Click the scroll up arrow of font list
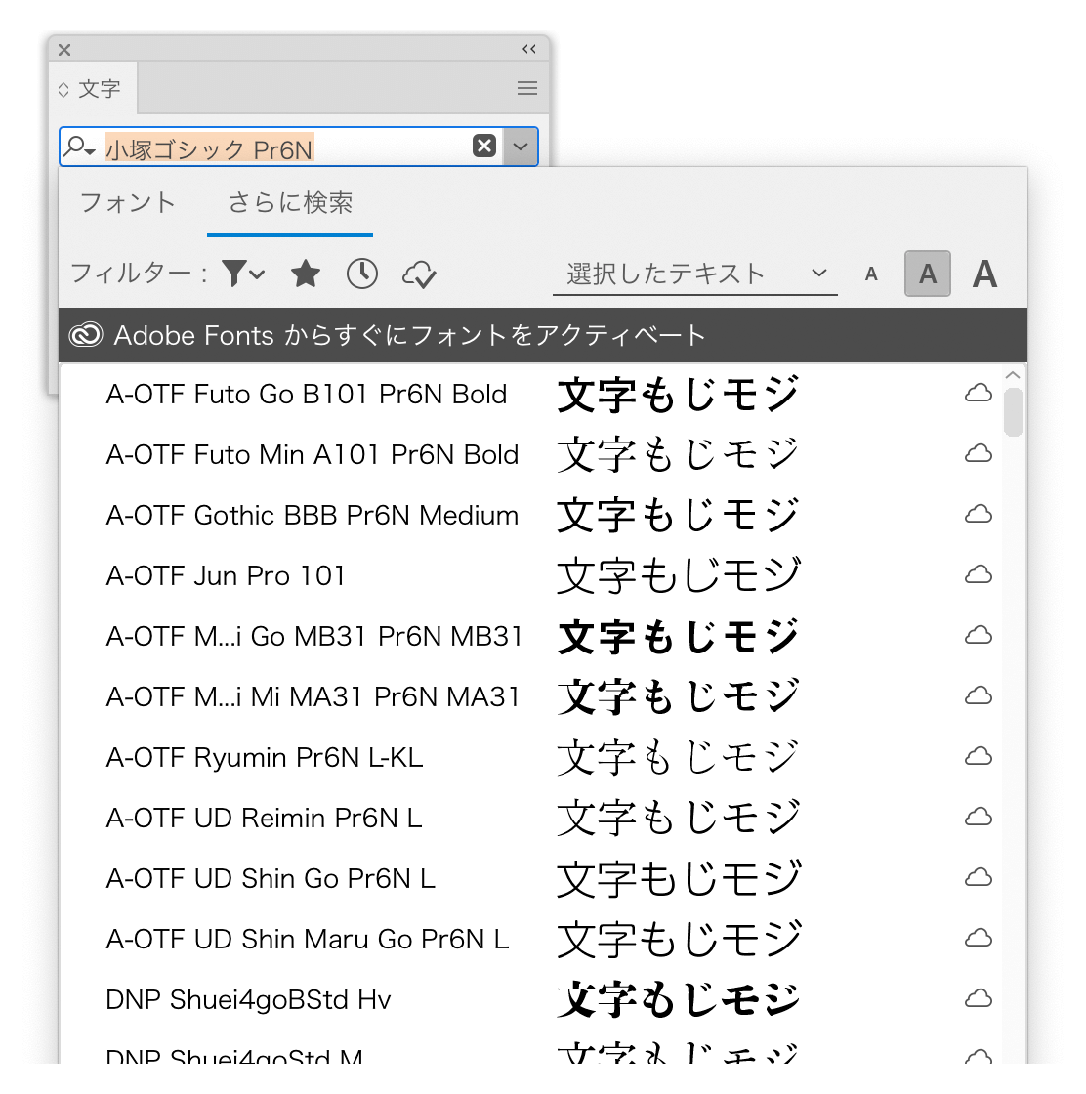This screenshot has height=1094, width=1086. pyautogui.click(x=1013, y=375)
